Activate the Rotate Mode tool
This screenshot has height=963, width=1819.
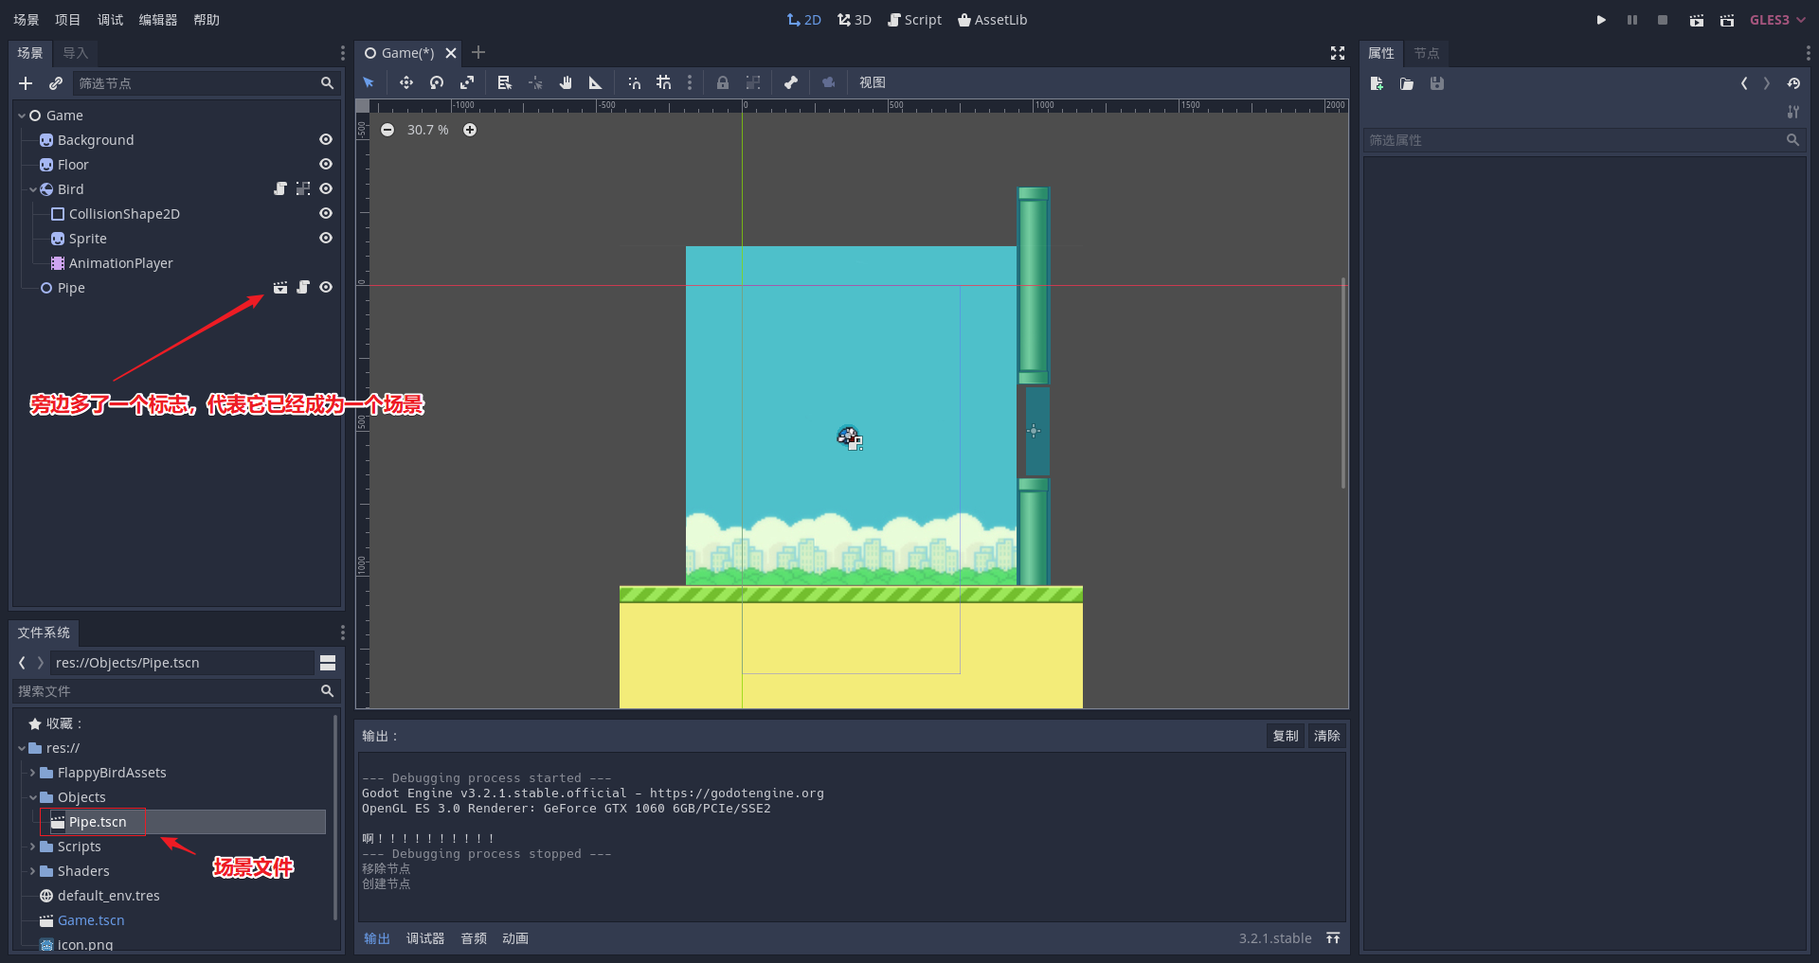pos(436,82)
